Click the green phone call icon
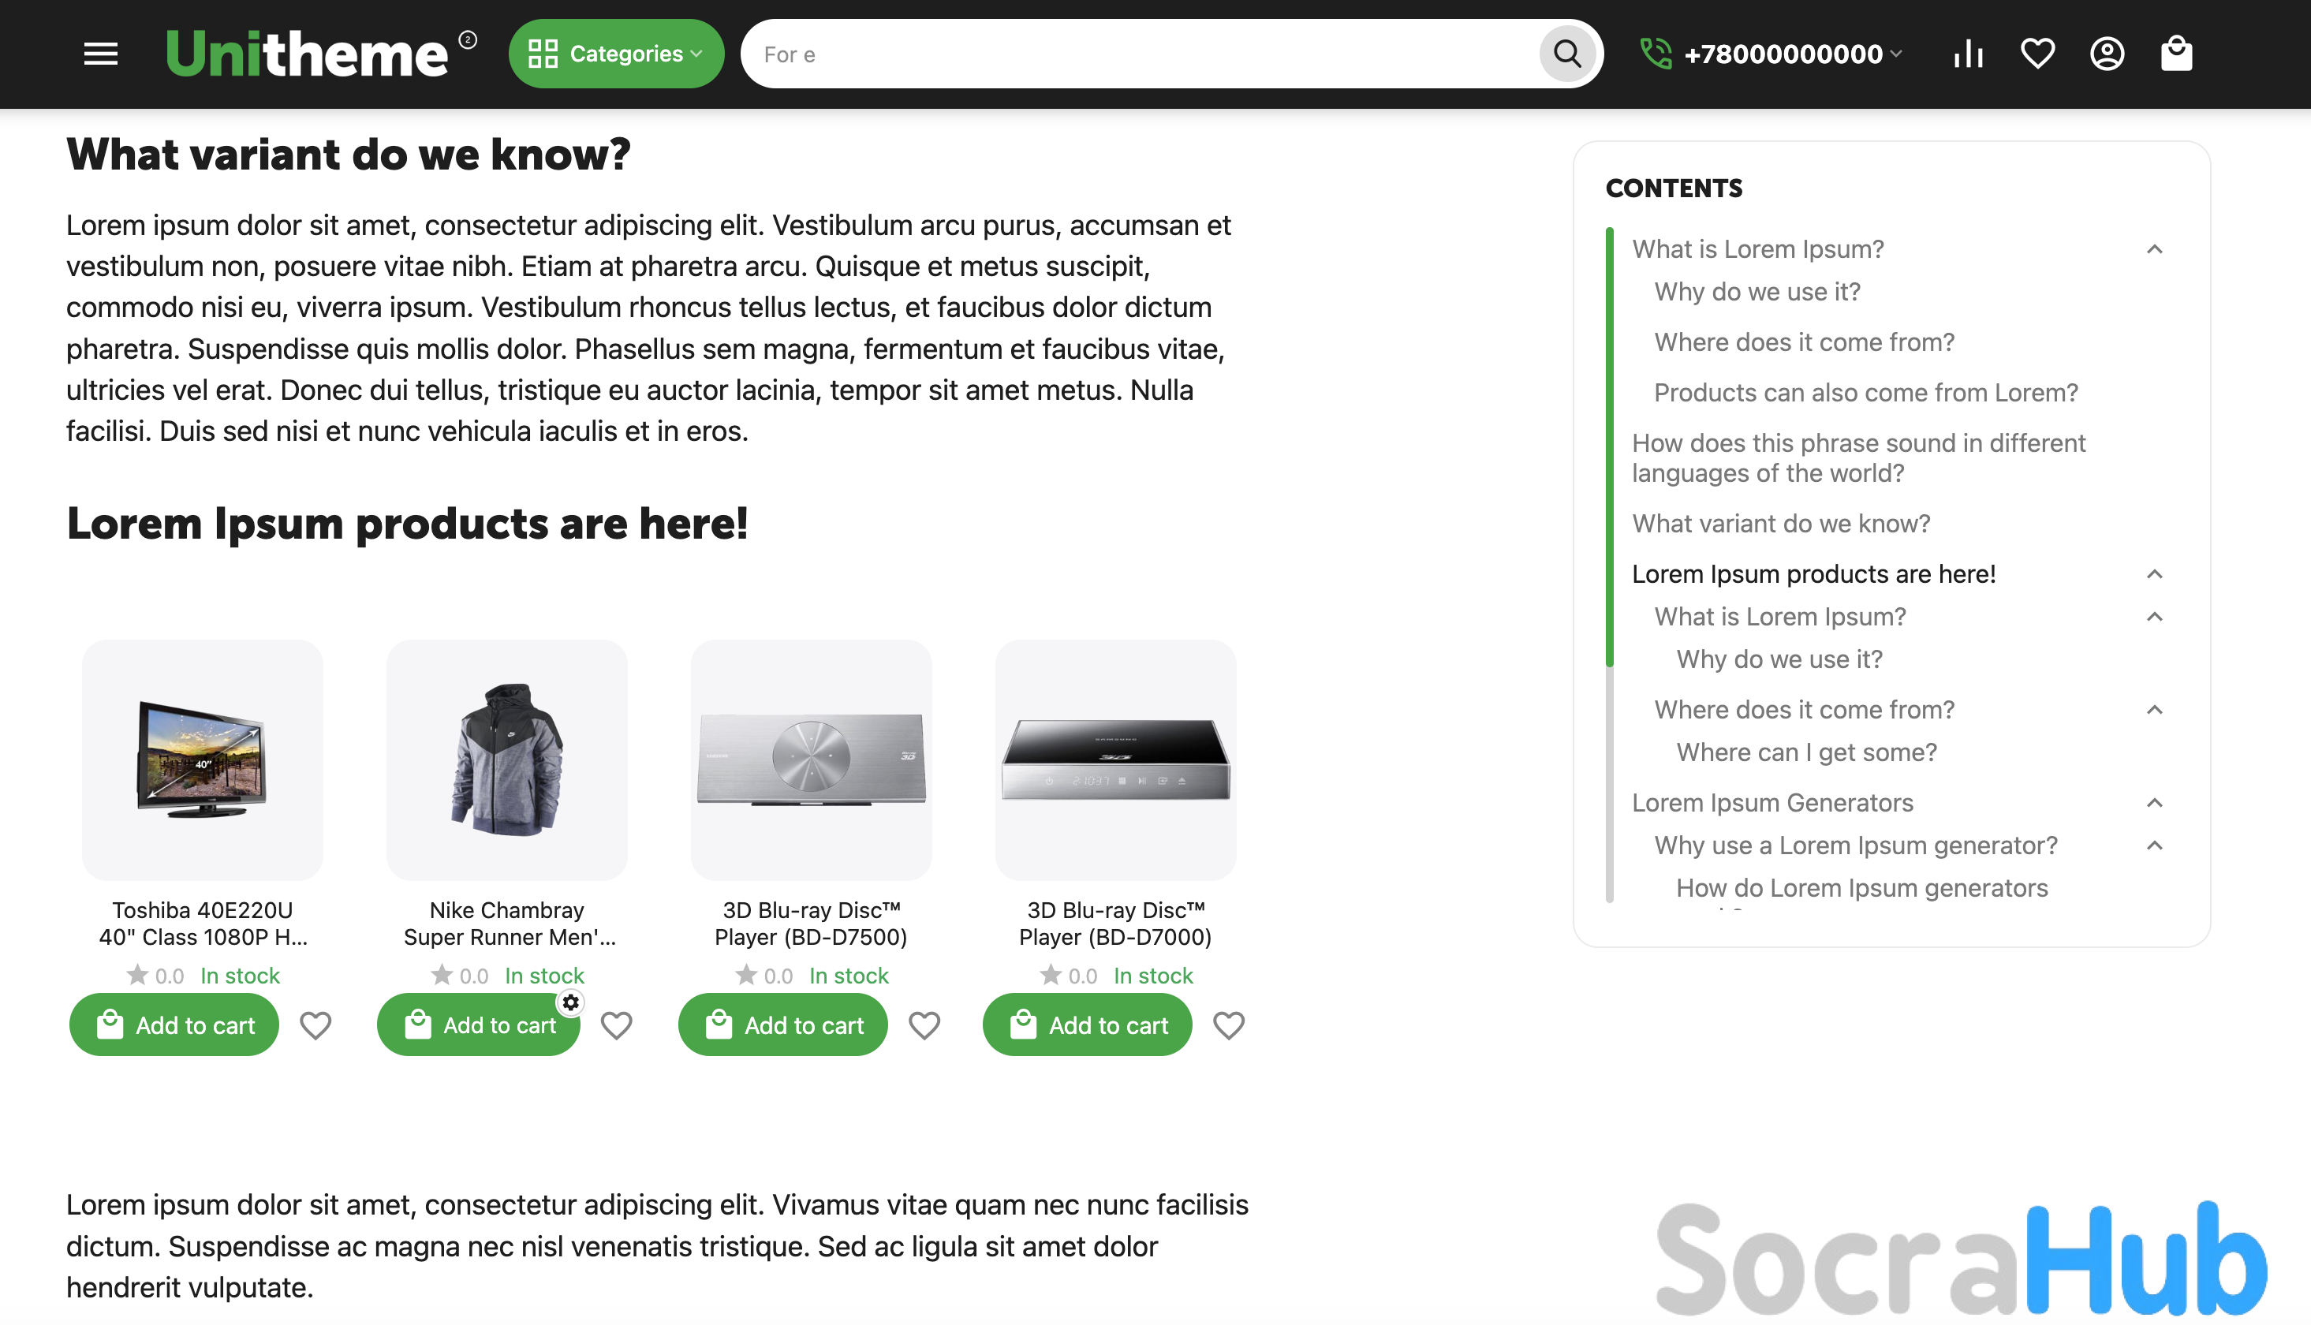Screen dimensions: 2311x1325 [1656, 54]
